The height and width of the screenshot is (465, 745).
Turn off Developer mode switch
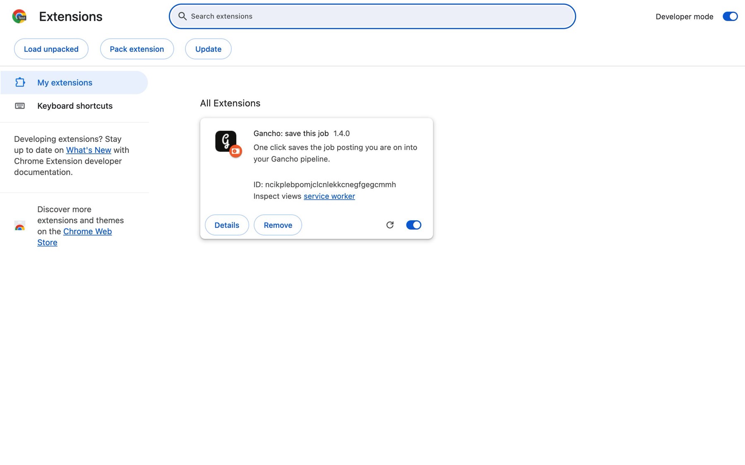click(x=730, y=17)
